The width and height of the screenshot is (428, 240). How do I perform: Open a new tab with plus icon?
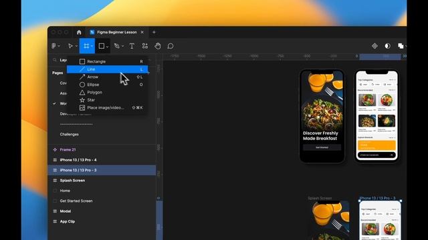point(154,32)
